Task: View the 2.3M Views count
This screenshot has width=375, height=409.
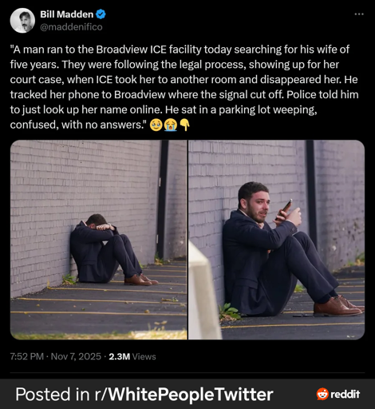Action: [x=132, y=356]
